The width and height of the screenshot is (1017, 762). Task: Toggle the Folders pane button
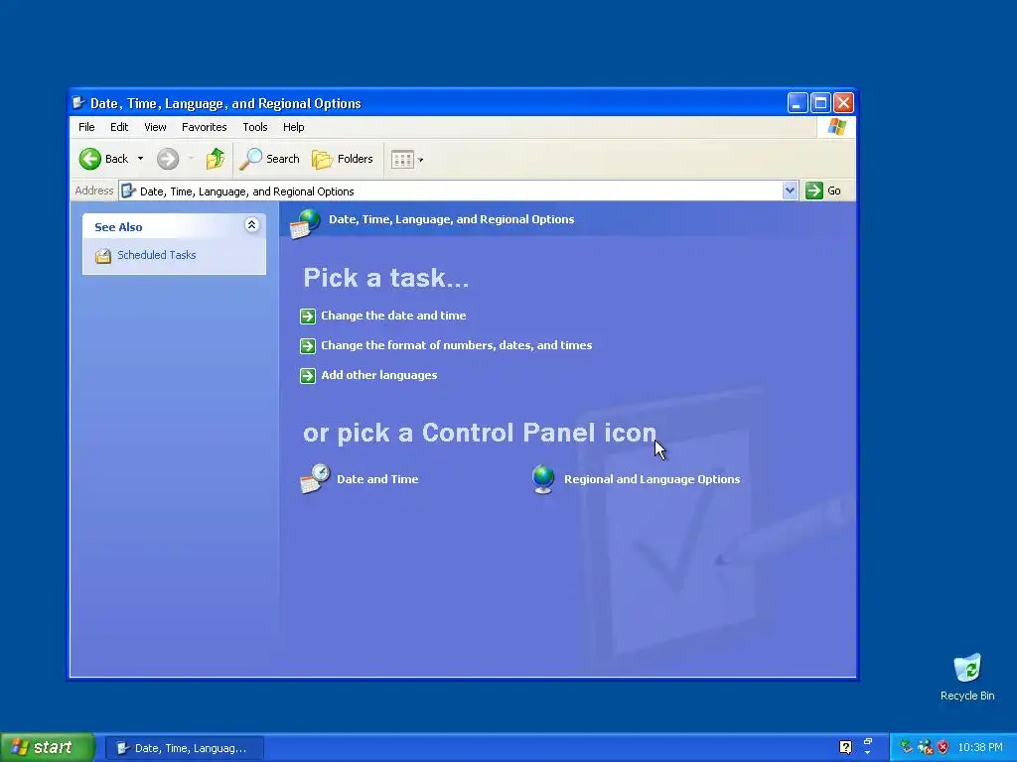pos(343,159)
